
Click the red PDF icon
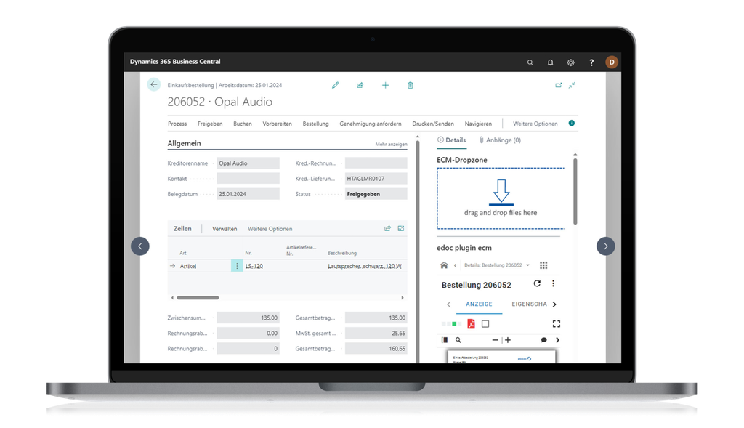[471, 324]
